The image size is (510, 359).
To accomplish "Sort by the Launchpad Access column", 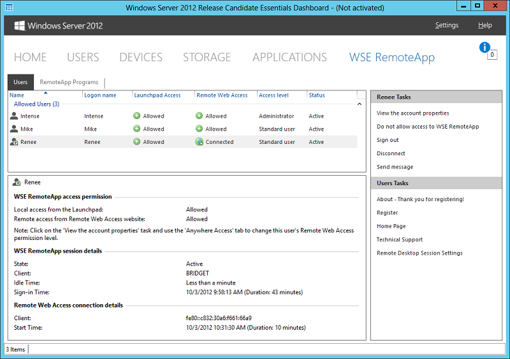I will [157, 95].
